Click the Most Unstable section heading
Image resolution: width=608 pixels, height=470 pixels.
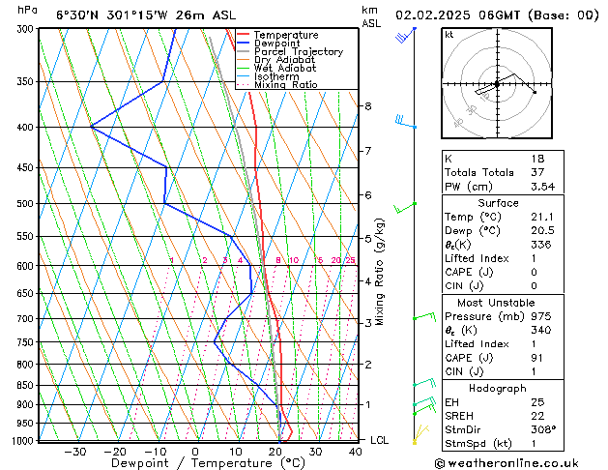tap(496, 303)
